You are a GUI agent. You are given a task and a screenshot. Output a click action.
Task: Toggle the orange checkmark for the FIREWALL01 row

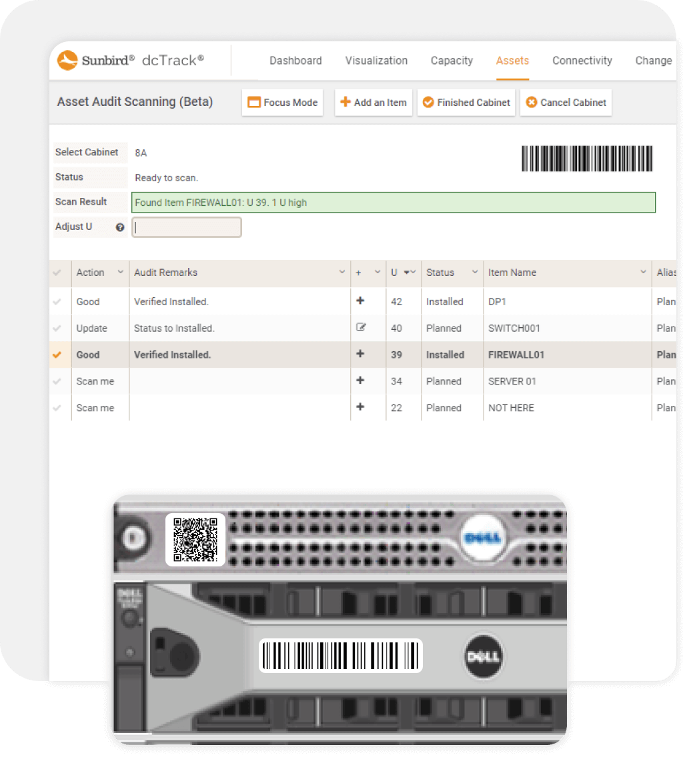tap(57, 355)
